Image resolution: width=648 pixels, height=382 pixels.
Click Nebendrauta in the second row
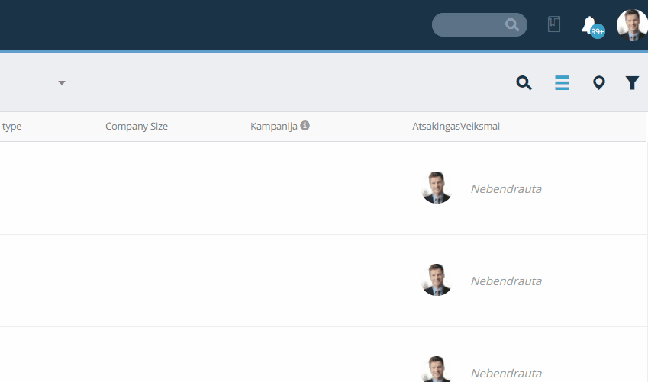pyautogui.click(x=506, y=281)
